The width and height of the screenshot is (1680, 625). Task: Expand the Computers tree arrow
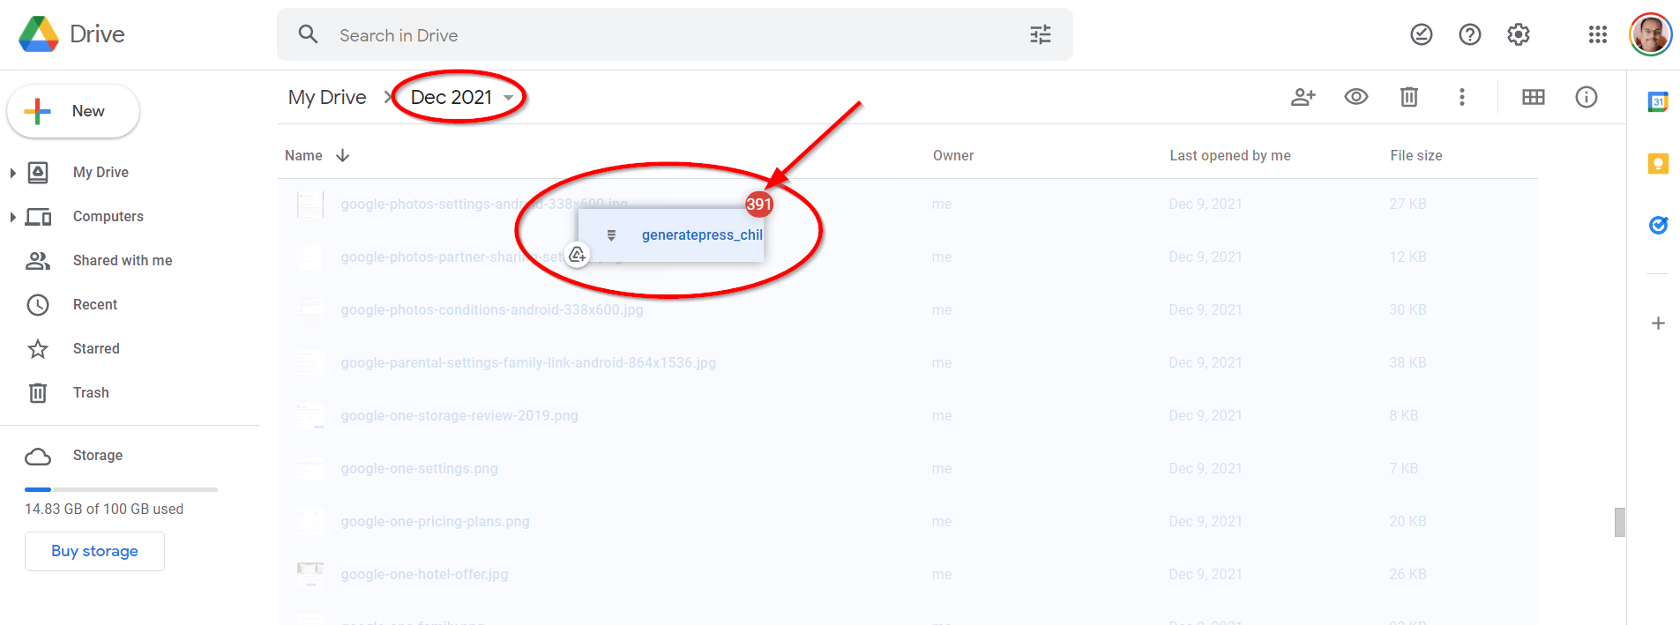coord(12,217)
